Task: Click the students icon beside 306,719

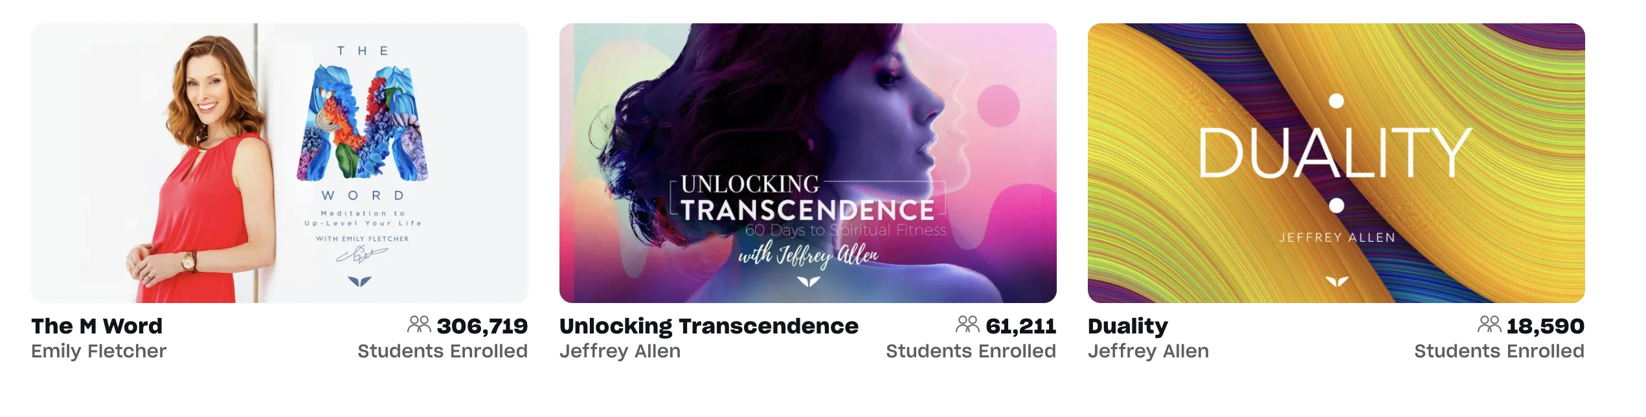Action: pyautogui.click(x=419, y=324)
